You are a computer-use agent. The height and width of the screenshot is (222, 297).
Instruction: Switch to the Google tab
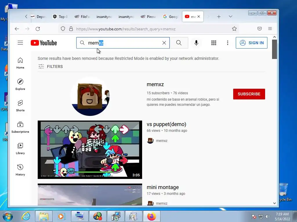point(171,16)
